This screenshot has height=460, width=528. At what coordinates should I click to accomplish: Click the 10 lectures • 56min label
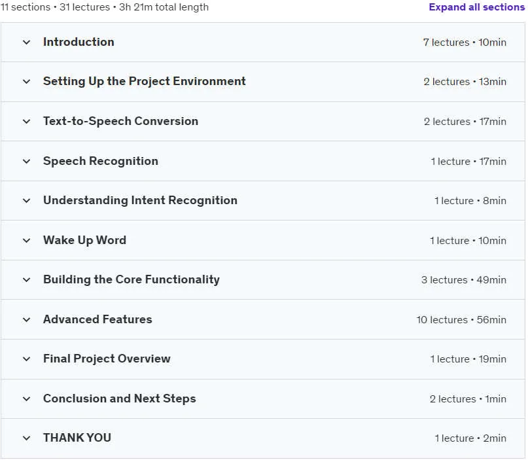461,319
